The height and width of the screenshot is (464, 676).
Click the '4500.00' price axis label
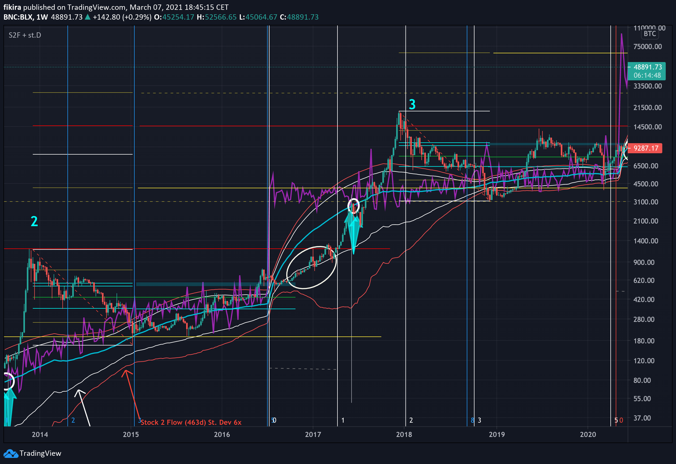[x=646, y=184]
